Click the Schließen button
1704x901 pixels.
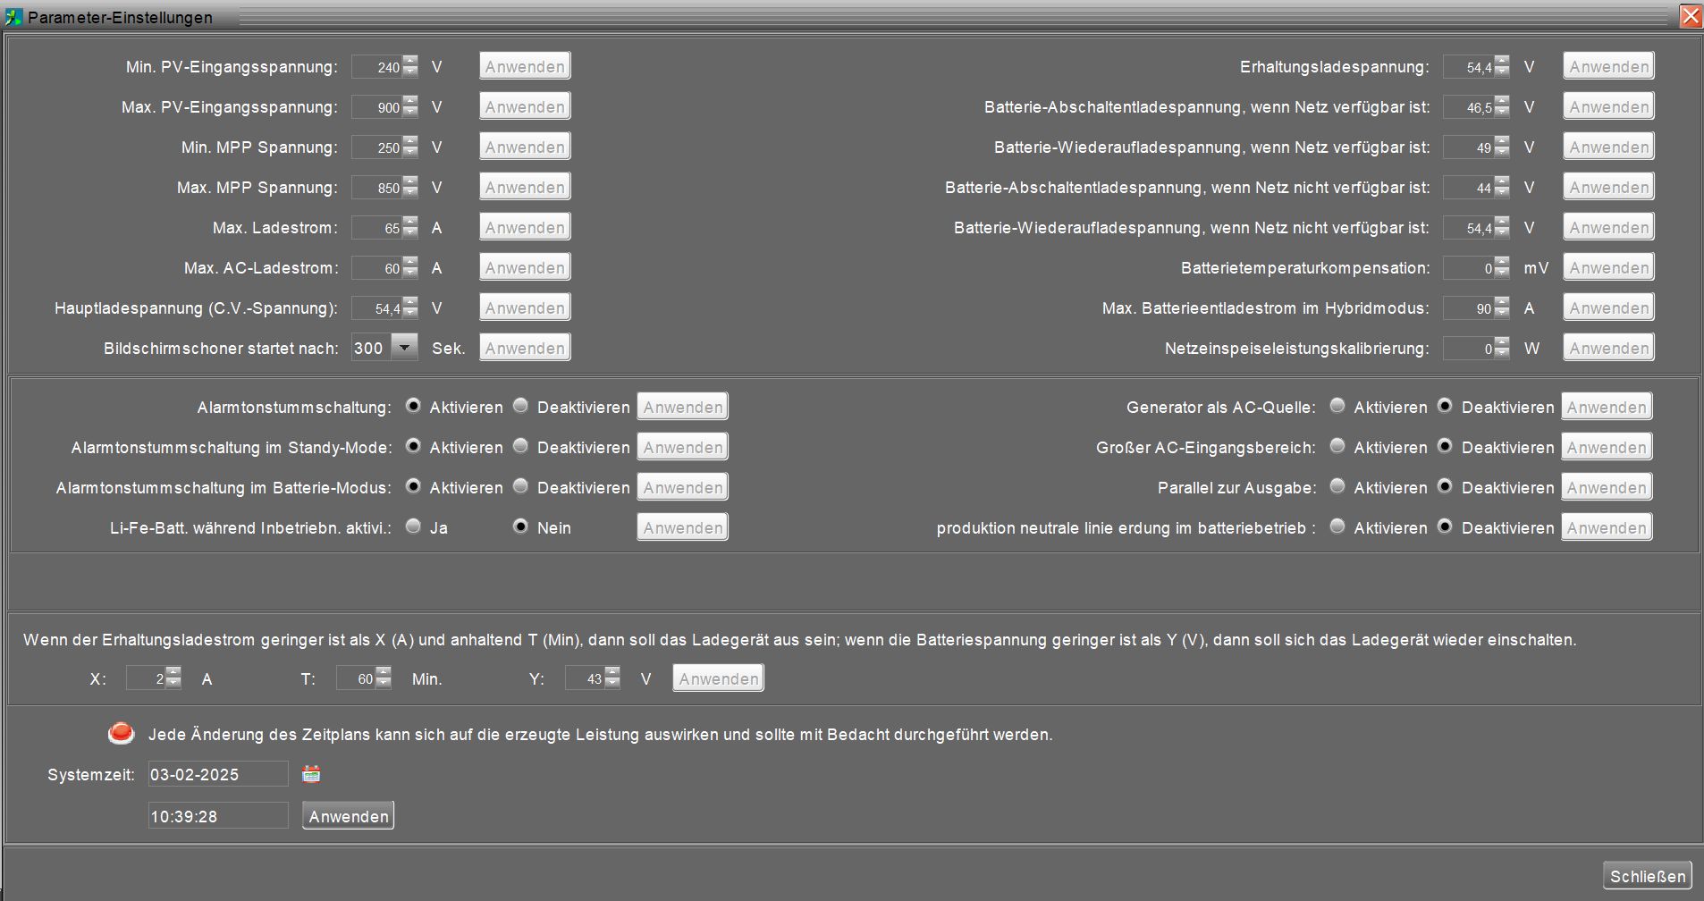[x=1648, y=876]
